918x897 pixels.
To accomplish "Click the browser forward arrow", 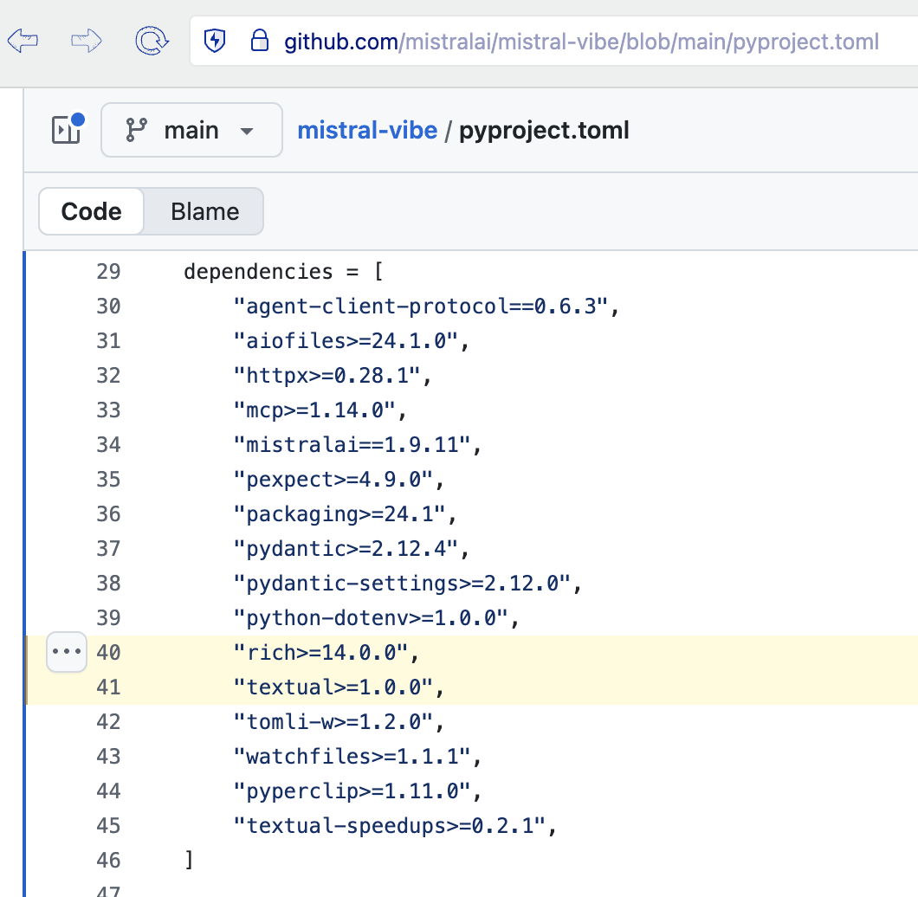I will (87, 41).
